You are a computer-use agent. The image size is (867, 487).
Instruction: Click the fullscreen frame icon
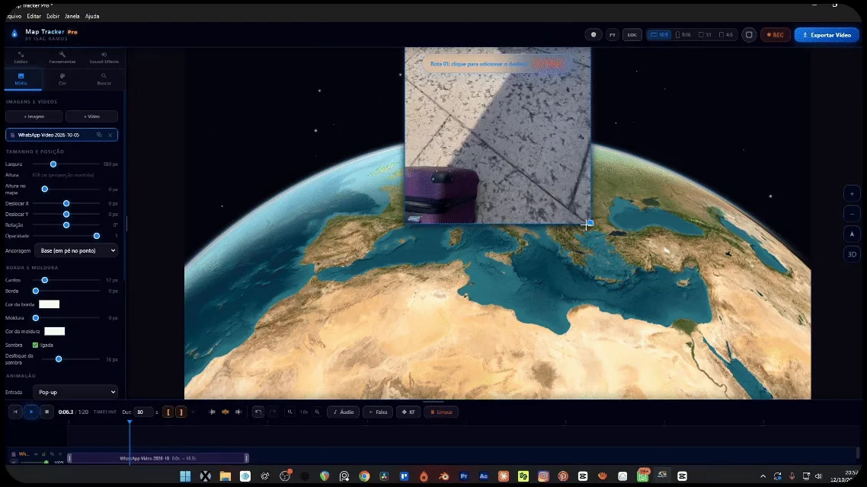[749, 35]
